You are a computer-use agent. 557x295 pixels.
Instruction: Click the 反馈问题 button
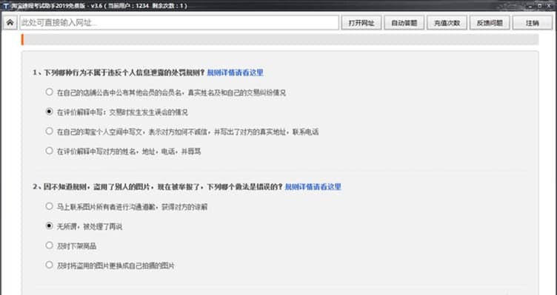pyautogui.click(x=490, y=23)
